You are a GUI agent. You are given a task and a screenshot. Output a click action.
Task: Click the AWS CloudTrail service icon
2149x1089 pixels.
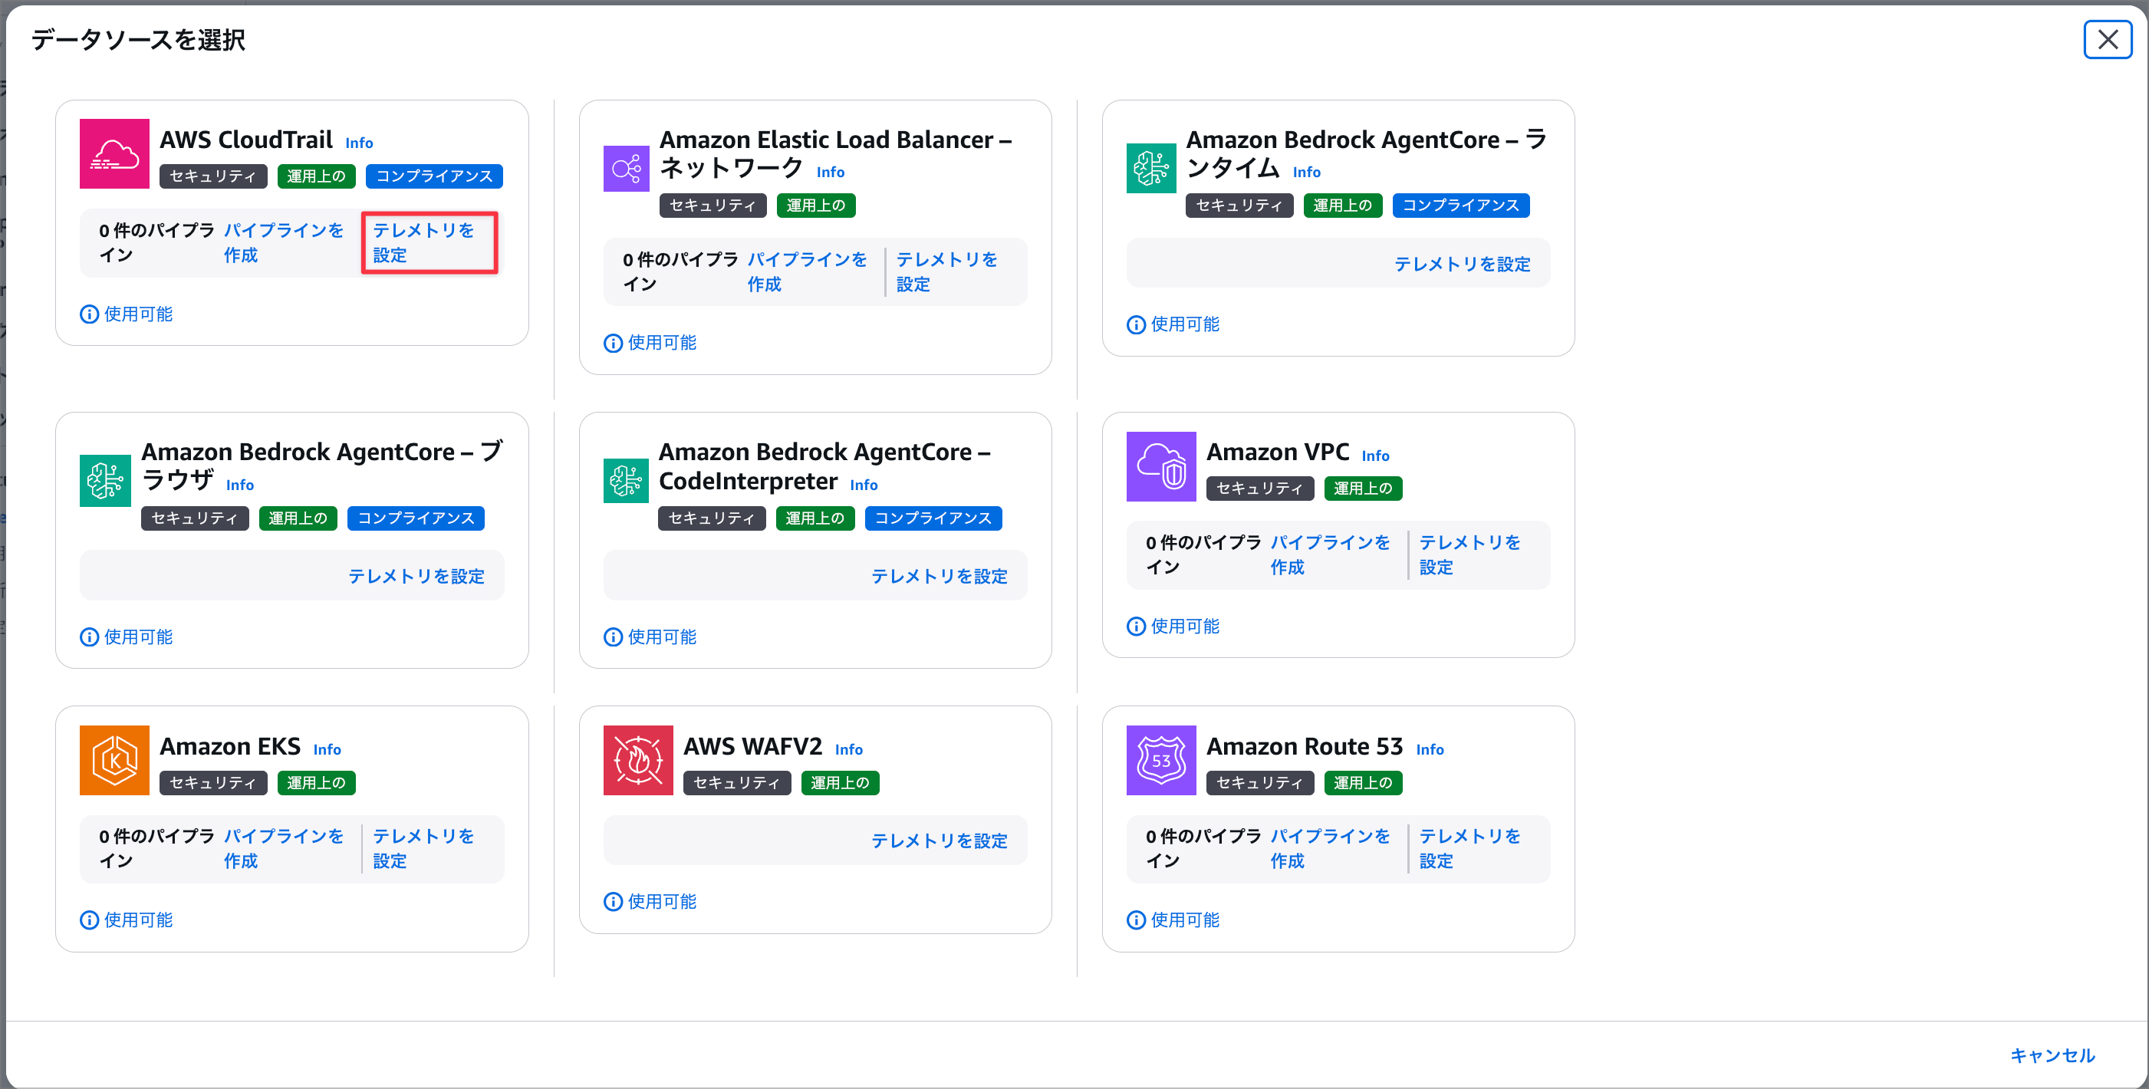coord(114,153)
